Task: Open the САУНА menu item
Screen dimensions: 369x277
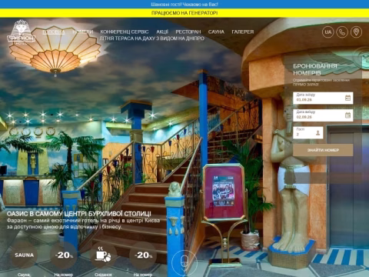Action: pos(216,32)
